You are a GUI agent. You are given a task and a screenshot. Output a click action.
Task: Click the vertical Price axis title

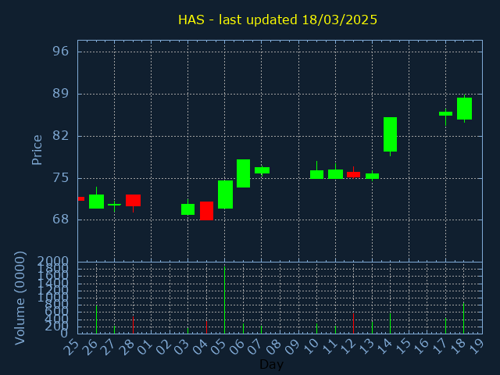click(37, 150)
